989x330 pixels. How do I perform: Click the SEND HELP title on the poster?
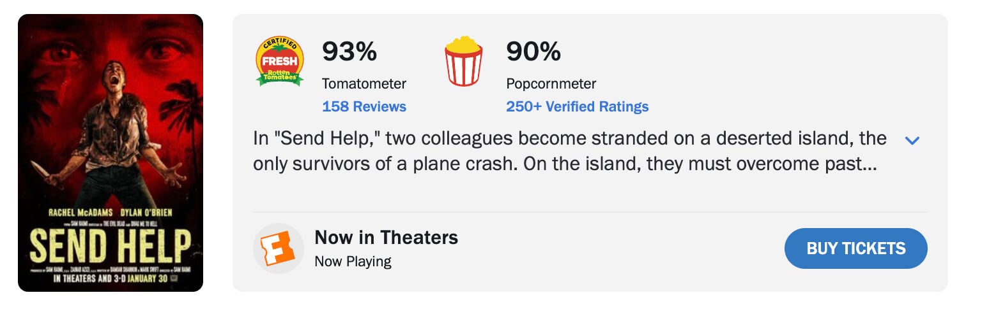111,245
